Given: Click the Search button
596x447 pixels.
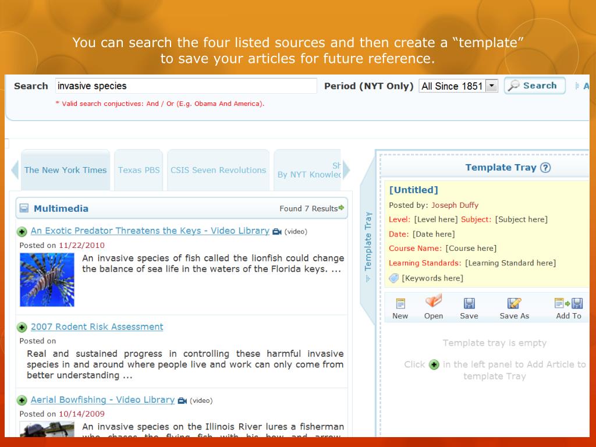Looking at the screenshot, I should tap(535, 86).
